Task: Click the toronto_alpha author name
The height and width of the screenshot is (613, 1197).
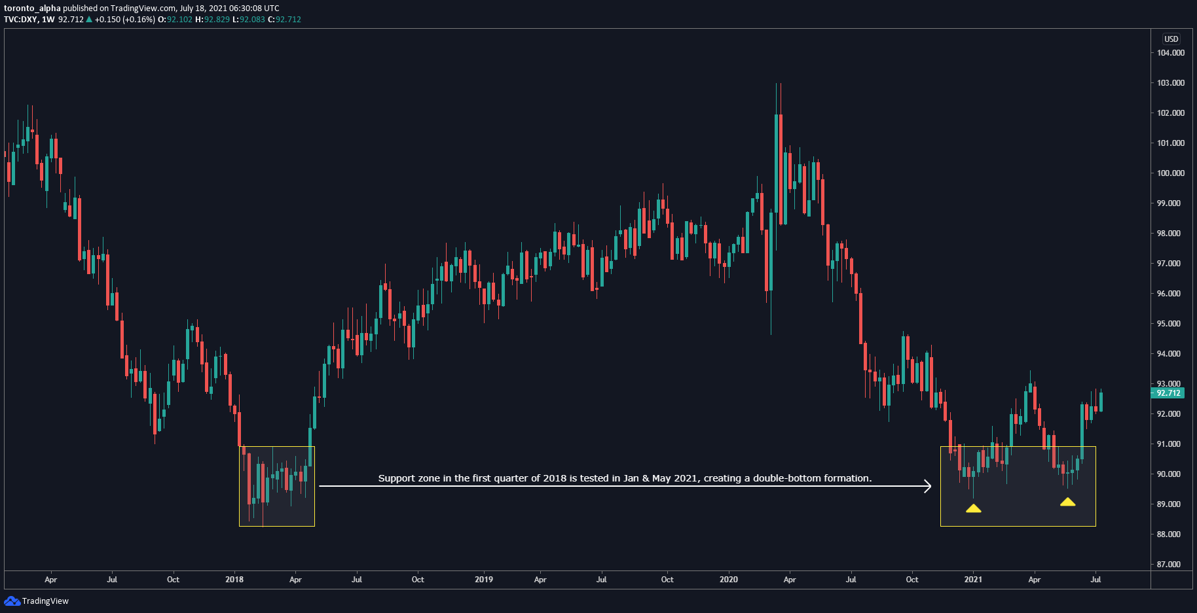Action: click(32, 8)
